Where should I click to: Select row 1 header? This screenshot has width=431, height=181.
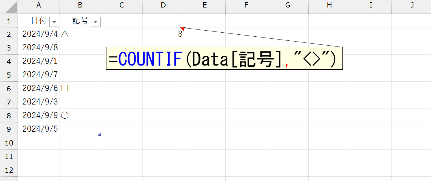click(x=9, y=21)
